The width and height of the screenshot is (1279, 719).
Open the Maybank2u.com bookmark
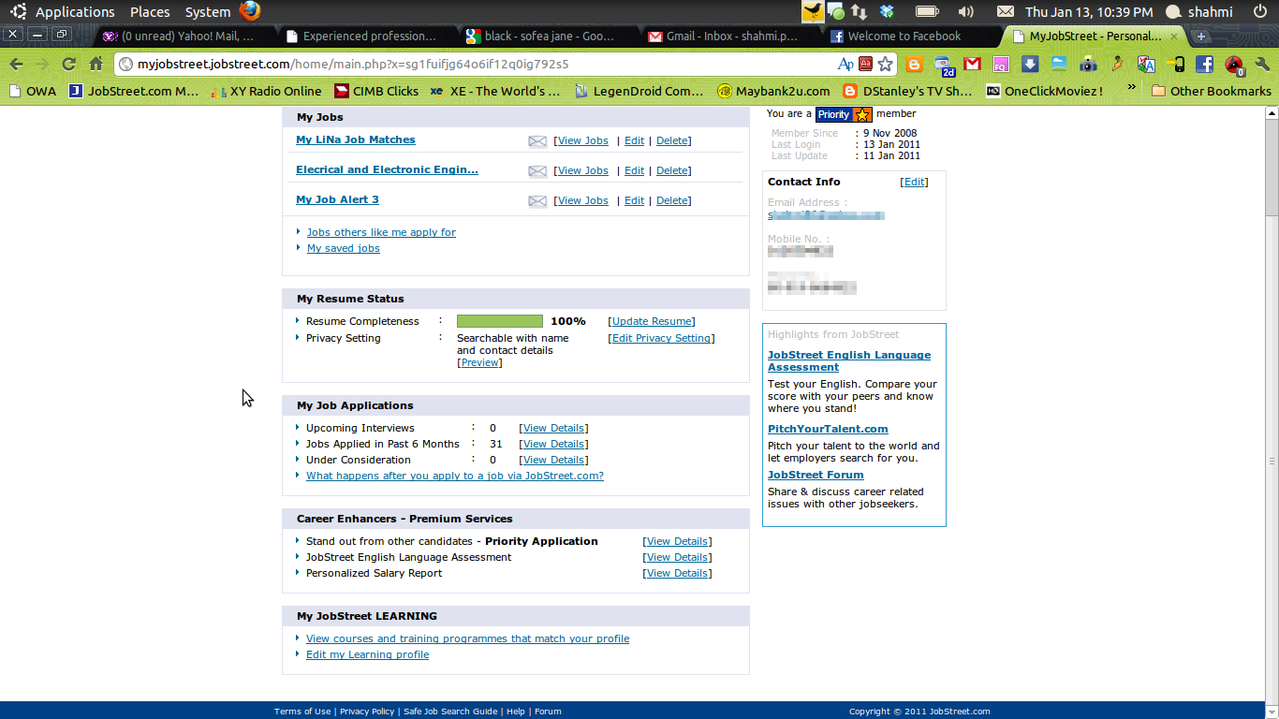click(x=773, y=91)
